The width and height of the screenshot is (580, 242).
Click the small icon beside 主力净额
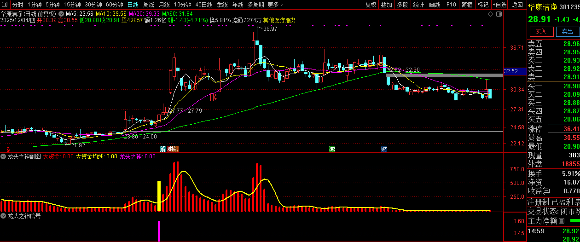point(562,221)
